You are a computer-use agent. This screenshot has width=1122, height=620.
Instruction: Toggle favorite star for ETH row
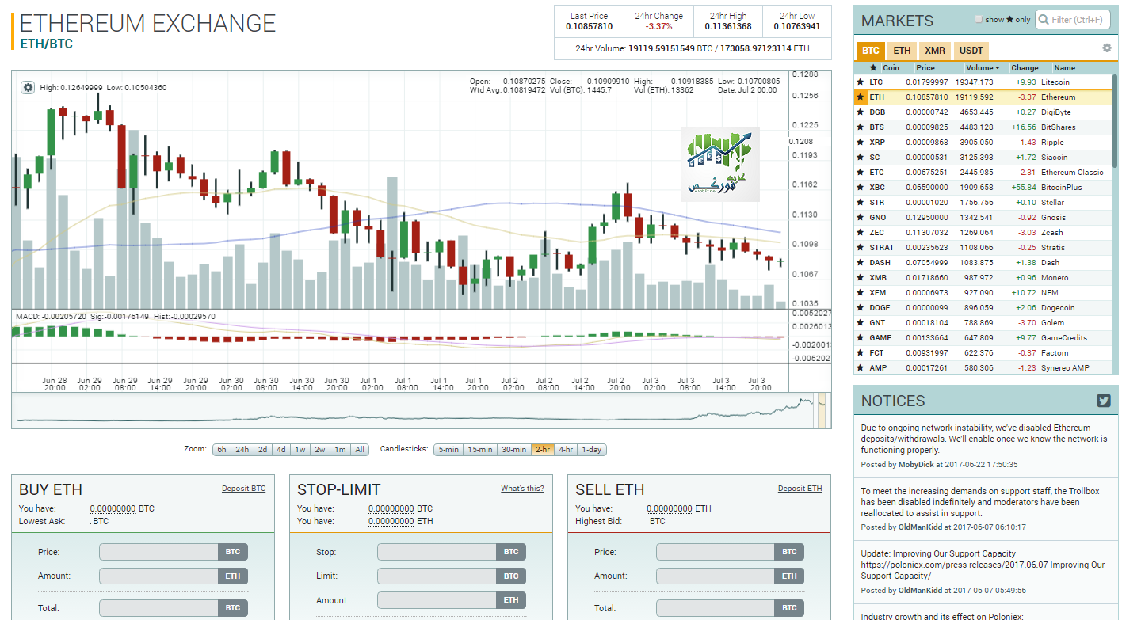[860, 97]
